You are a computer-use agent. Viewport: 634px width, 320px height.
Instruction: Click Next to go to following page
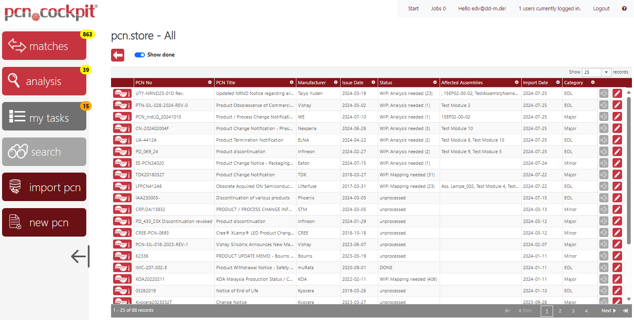click(608, 311)
